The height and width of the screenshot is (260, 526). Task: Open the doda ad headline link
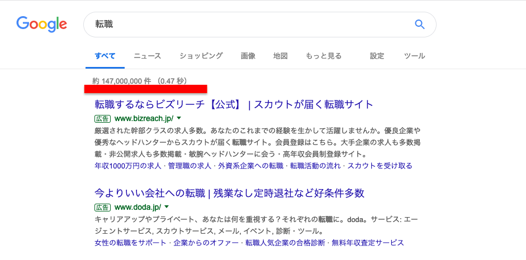229,193
